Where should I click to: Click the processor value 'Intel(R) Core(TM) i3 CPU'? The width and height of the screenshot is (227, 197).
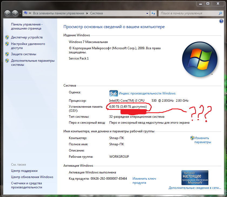tap(127, 101)
